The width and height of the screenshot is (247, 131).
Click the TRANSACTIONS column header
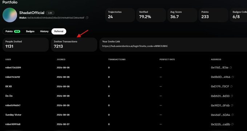117,60
